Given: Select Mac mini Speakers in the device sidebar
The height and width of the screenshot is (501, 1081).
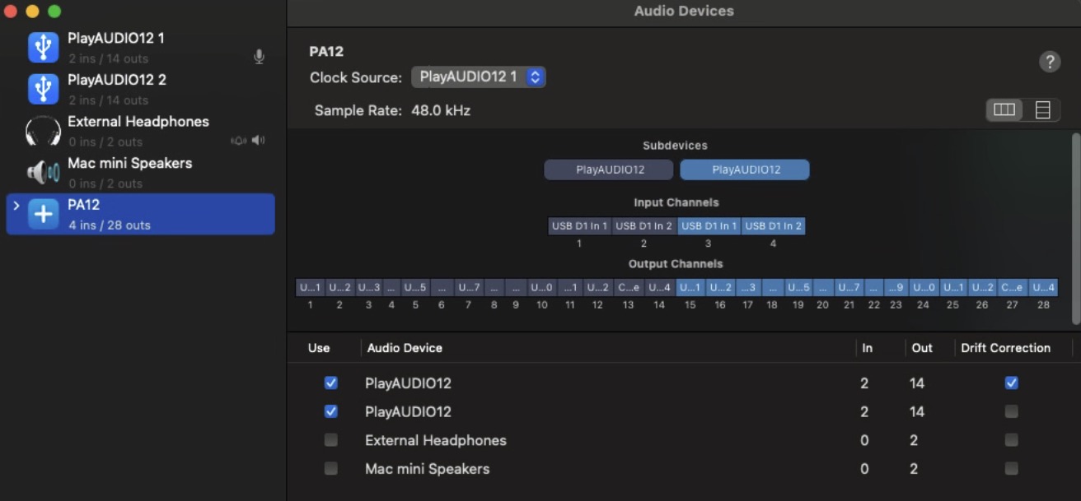Looking at the screenshot, I should 140,172.
